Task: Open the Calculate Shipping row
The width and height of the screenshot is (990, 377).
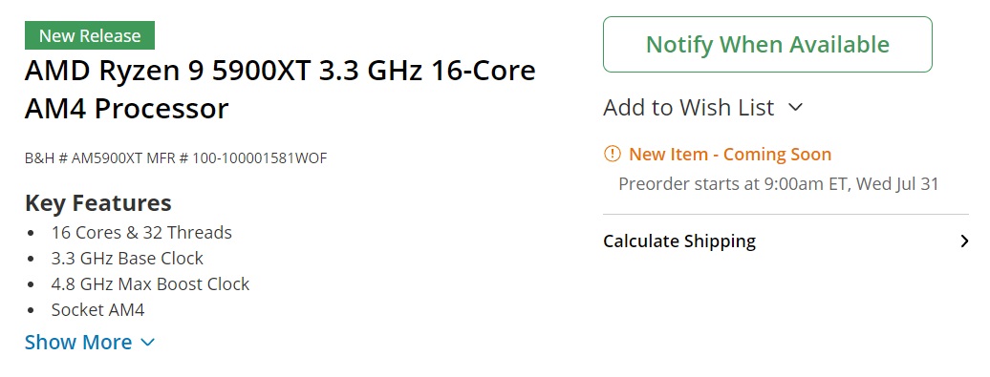Action: (786, 241)
